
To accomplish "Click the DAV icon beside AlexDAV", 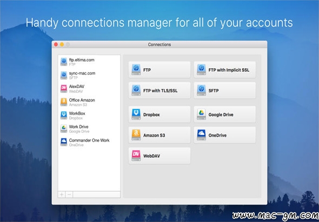I will [x=64, y=89].
